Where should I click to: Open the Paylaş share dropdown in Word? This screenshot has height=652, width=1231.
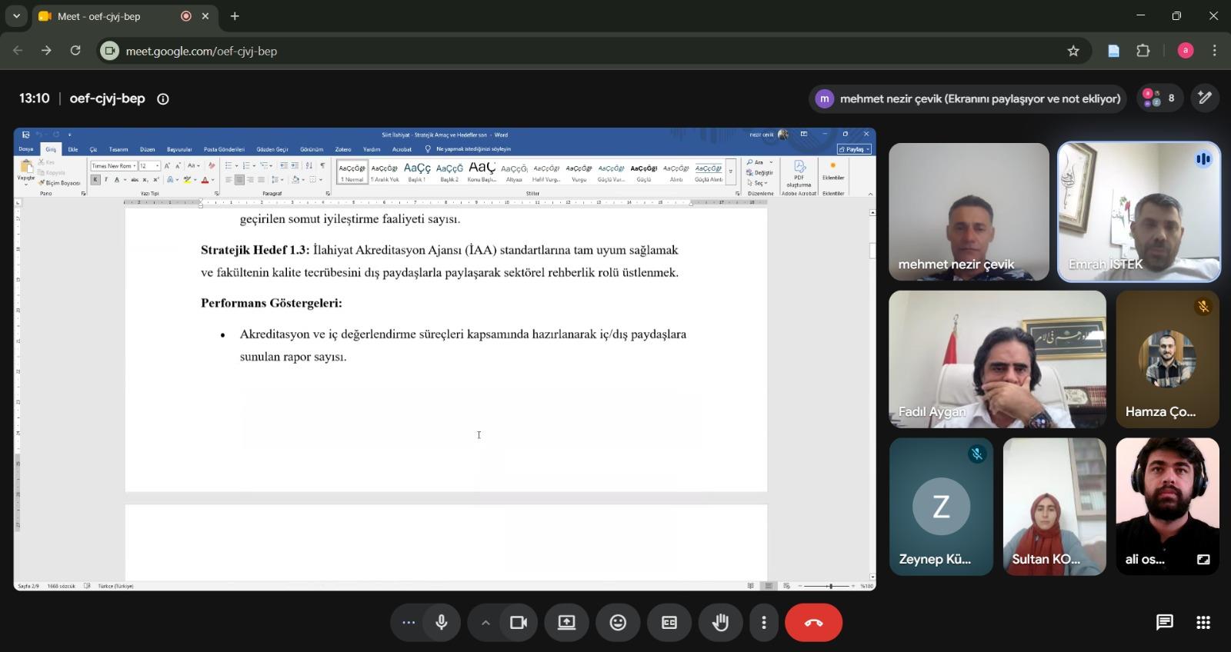(855, 149)
